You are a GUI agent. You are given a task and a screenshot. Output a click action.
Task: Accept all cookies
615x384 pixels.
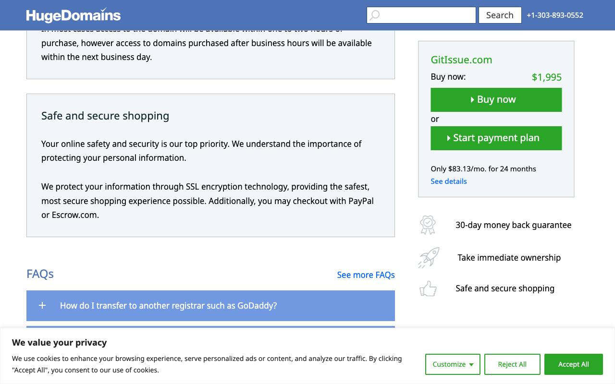(x=574, y=364)
